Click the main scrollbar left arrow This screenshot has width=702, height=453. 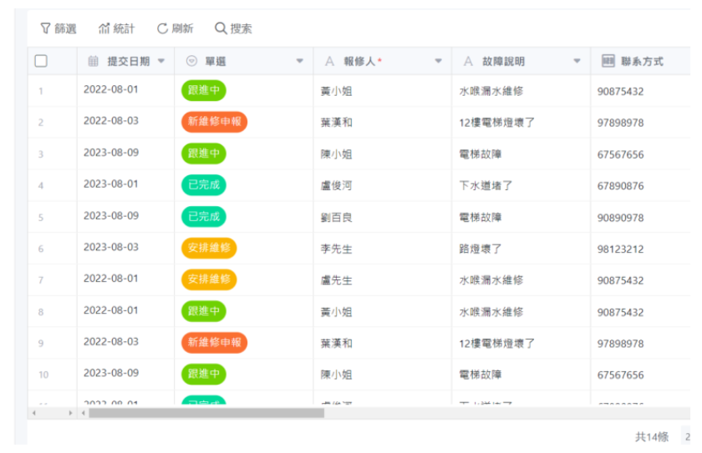(x=84, y=413)
